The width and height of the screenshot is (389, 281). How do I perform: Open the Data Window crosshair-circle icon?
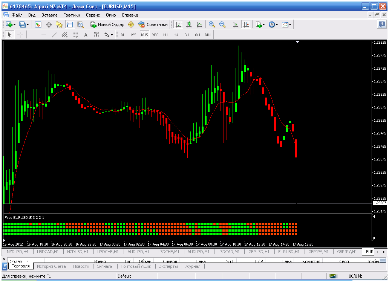pos(49,24)
